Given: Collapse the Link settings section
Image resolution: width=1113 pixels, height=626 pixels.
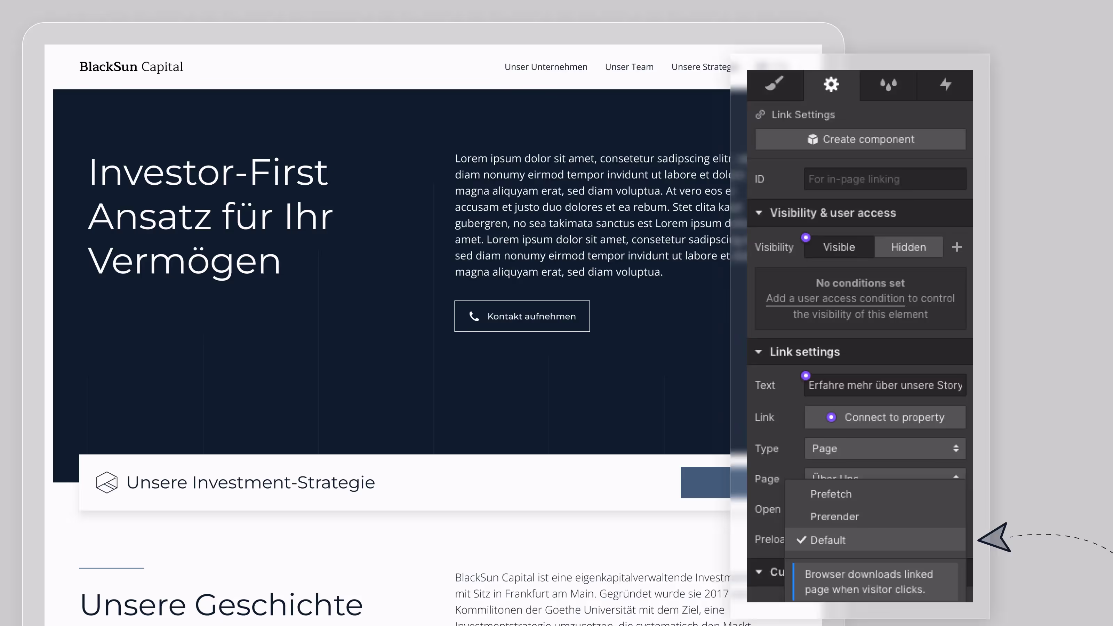Looking at the screenshot, I should (759, 352).
